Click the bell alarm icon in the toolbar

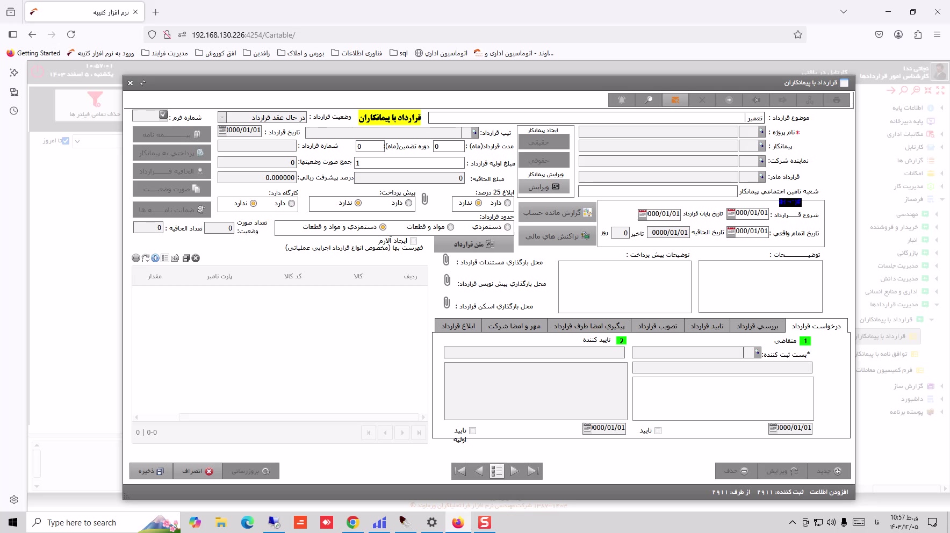point(622,100)
